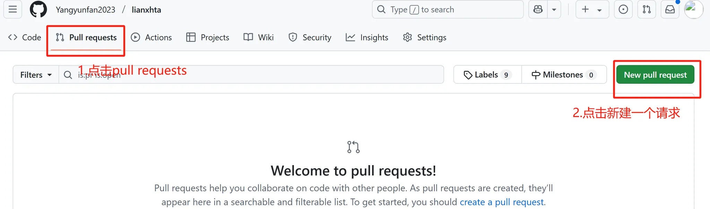Open the hamburger navigation menu
Image resolution: width=710 pixels, height=209 pixels.
click(x=13, y=9)
